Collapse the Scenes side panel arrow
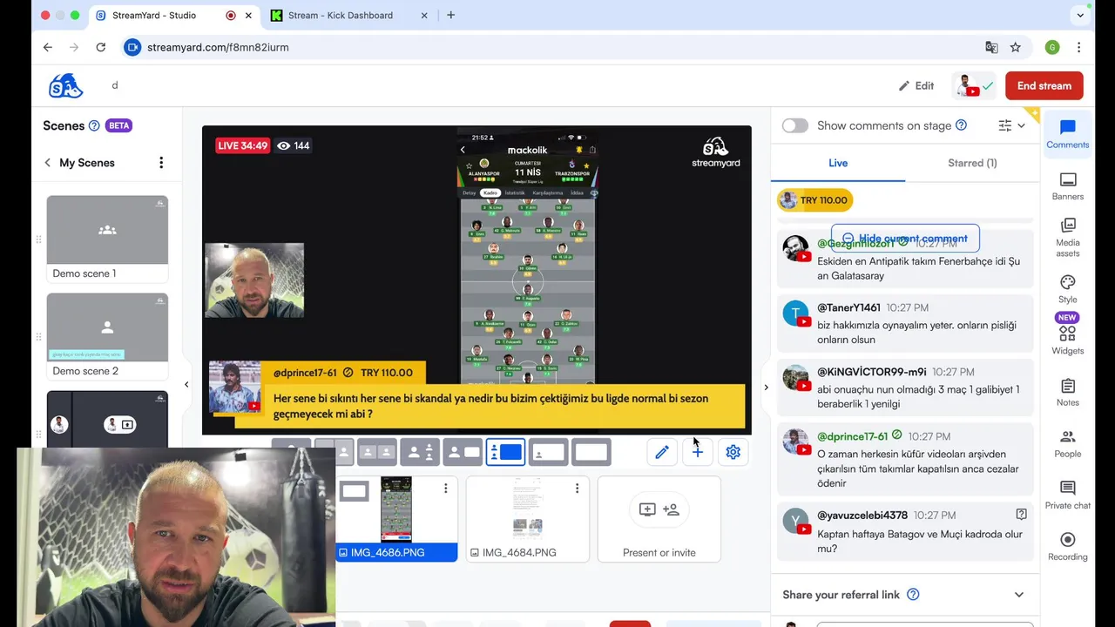Viewport: 1115px width, 627px height. [x=186, y=384]
